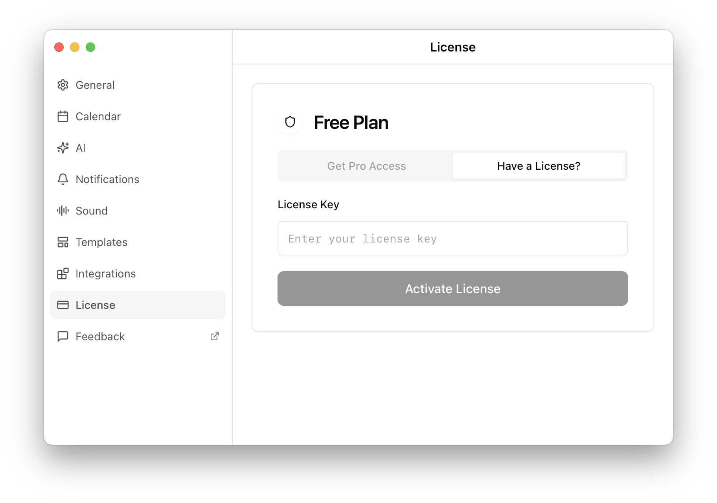The width and height of the screenshot is (717, 503).
Task: Click the green zoom traffic light
Action: coord(90,47)
